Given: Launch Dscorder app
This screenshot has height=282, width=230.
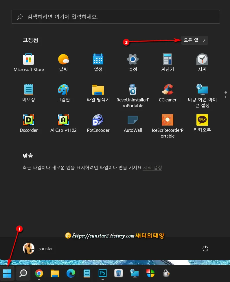Looking at the screenshot, I should click(29, 123).
